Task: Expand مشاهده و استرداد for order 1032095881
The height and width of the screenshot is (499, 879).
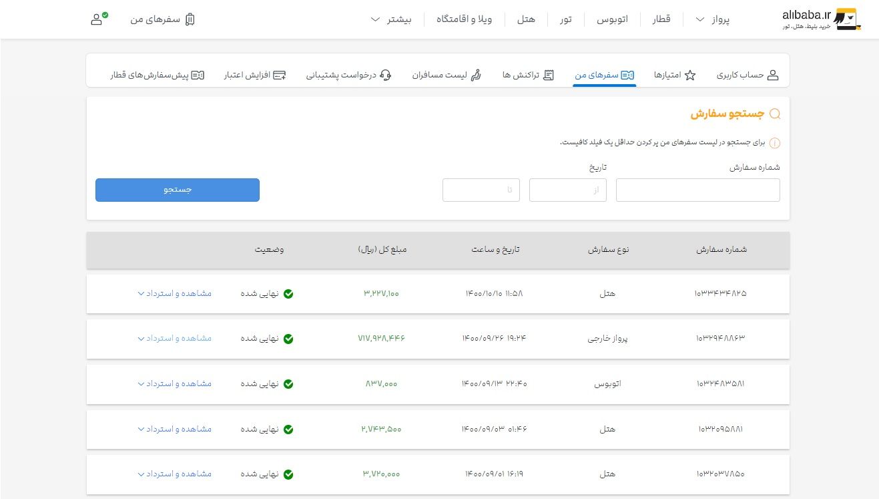Action: [174, 428]
